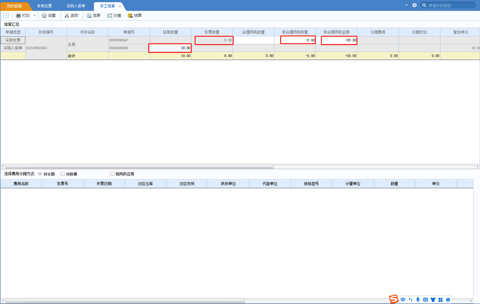Viewport: 480px width, 304px height.
Task: Toggle Chinese 中 input mode icon
Action: 403,300
